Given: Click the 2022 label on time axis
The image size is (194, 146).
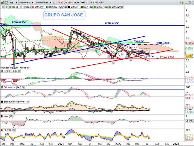Looking at the screenshot, I should [x=118, y=144].
